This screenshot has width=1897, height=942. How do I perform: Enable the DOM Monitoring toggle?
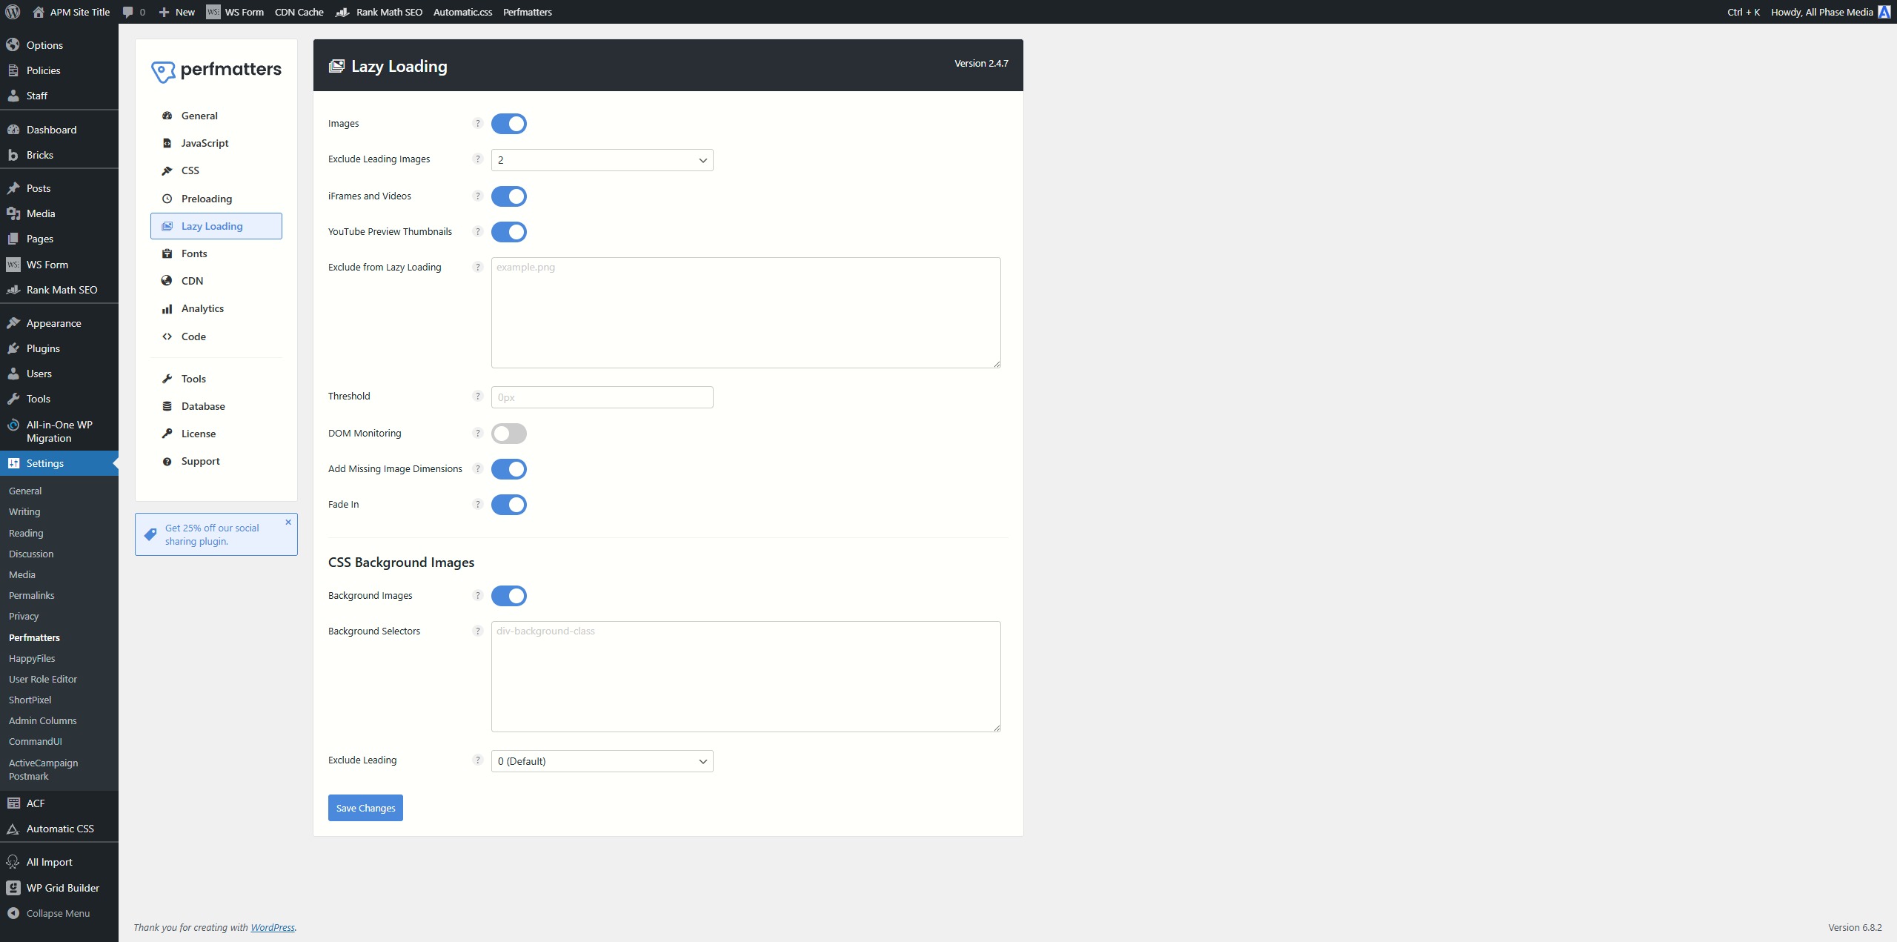[x=509, y=434]
